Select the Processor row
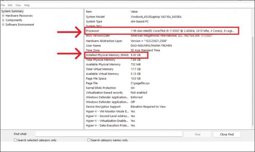 tap(160, 31)
